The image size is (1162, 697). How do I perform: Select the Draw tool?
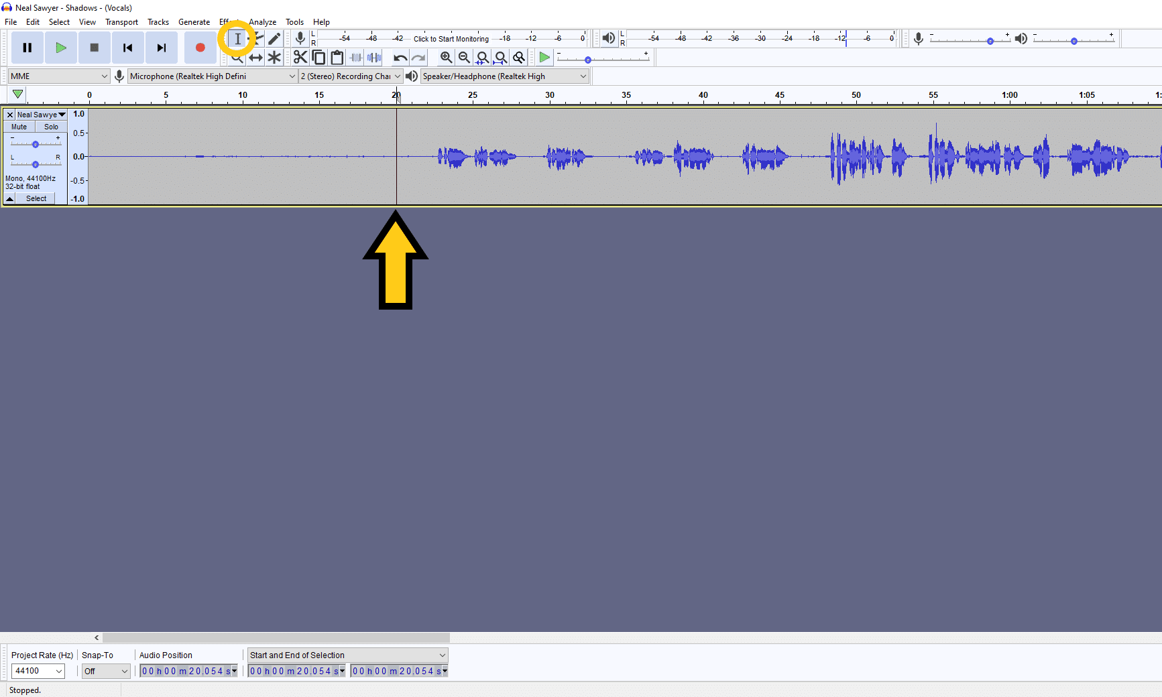tap(274, 39)
